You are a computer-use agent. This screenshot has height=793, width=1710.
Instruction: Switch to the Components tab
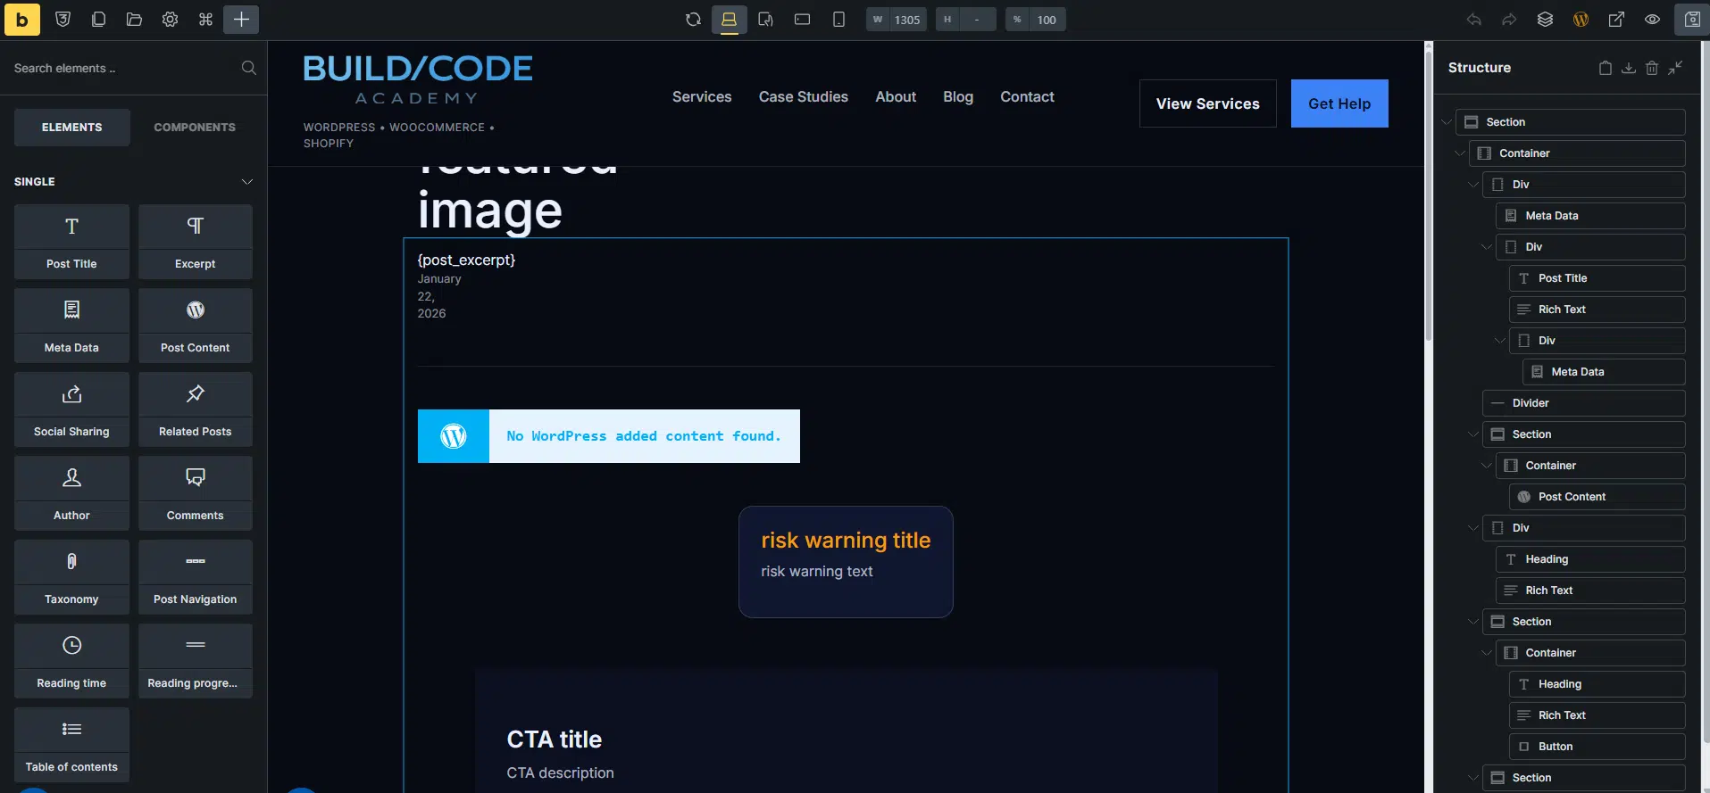195,128
